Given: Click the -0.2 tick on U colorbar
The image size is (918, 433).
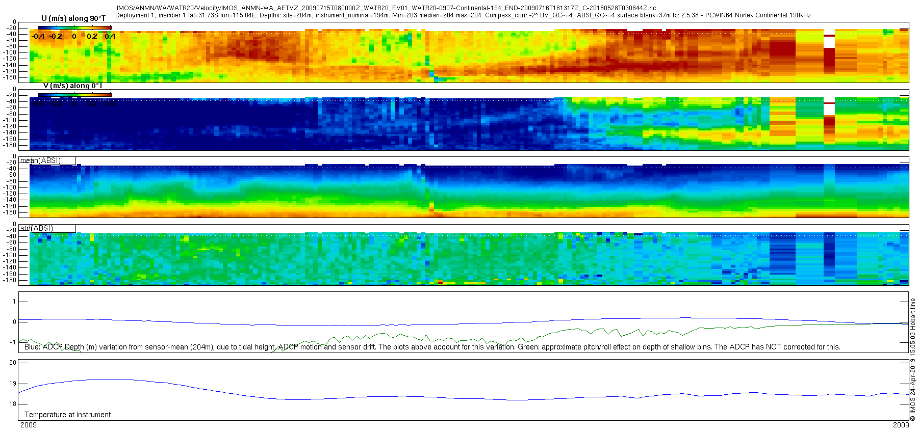Looking at the screenshot, I should pyautogui.click(x=56, y=36).
